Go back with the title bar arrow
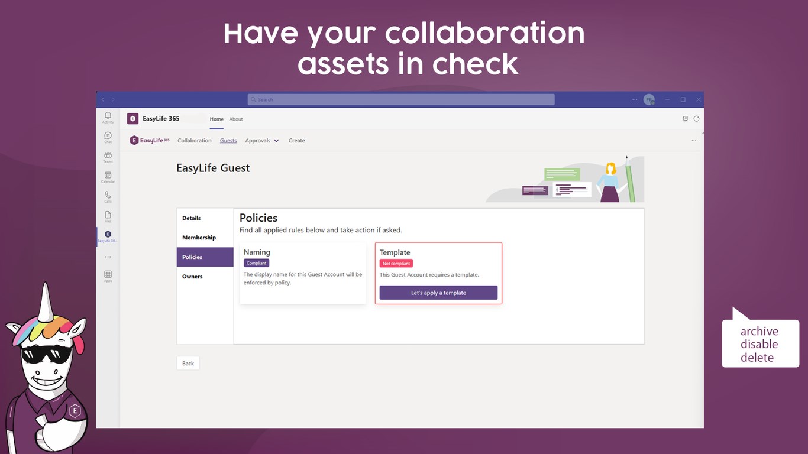The height and width of the screenshot is (454, 808). [103, 99]
